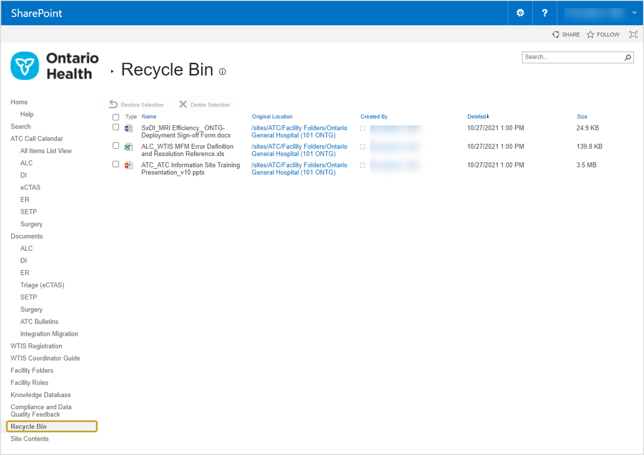Open WTIS Registration
This screenshot has height=455, width=644.
click(x=36, y=346)
